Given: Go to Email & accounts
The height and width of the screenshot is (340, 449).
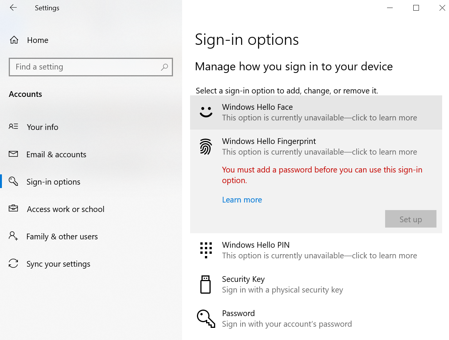Looking at the screenshot, I should tap(91, 154).
